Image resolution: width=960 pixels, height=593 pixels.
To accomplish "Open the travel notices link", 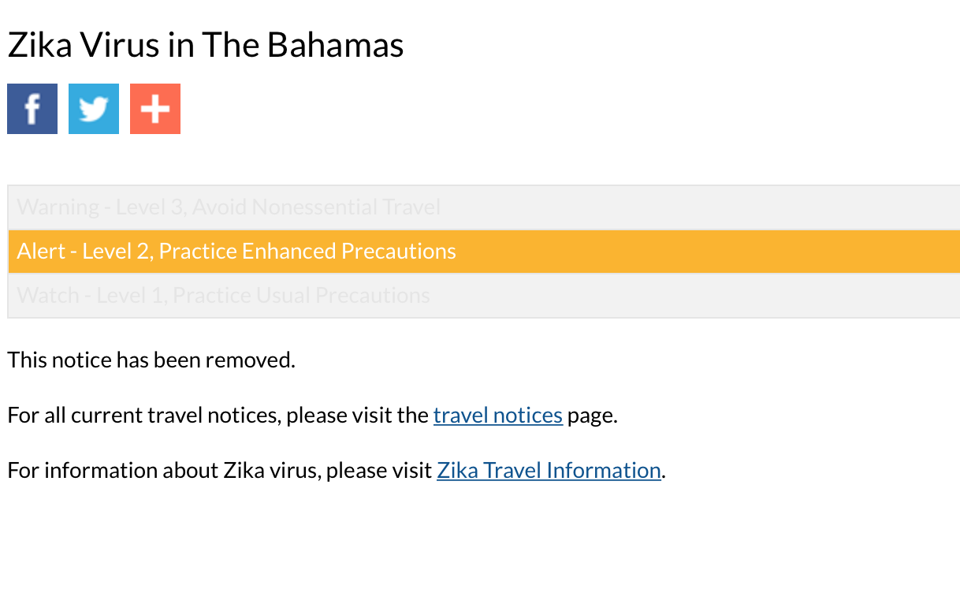I will pos(497,415).
